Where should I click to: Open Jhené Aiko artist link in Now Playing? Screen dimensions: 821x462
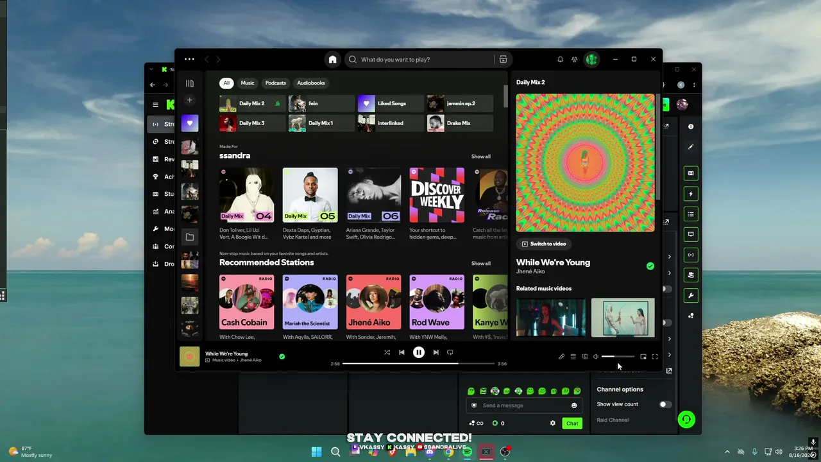530,272
